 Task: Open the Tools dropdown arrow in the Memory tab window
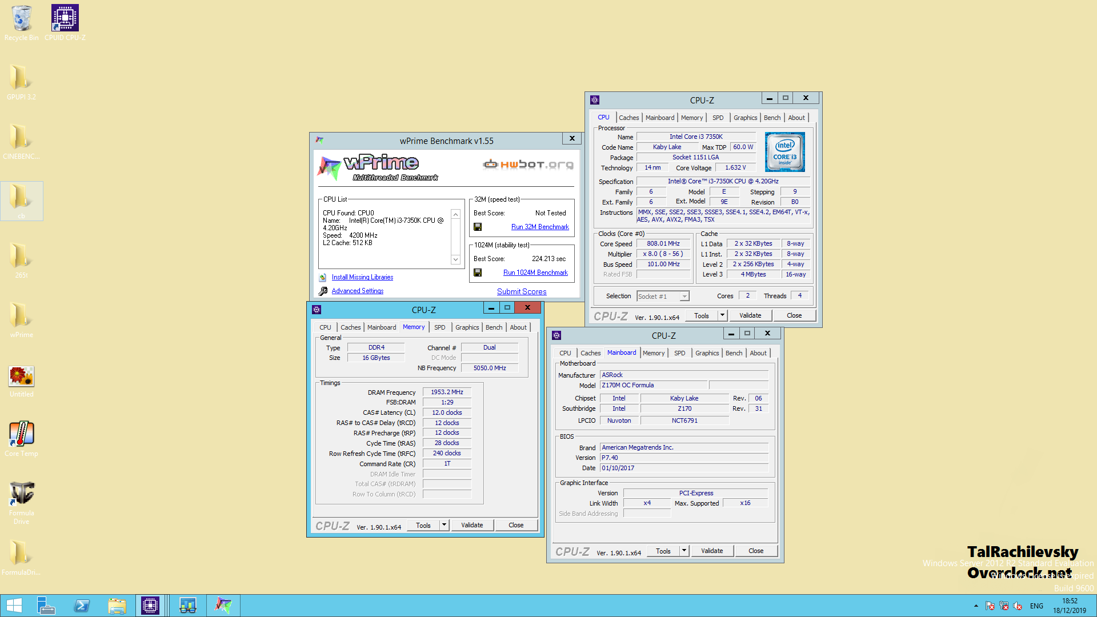tap(444, 525)
